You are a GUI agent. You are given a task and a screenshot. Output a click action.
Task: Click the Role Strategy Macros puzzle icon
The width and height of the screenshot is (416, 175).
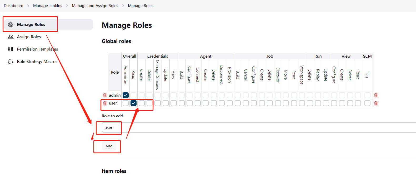click(x=11, y=62)
